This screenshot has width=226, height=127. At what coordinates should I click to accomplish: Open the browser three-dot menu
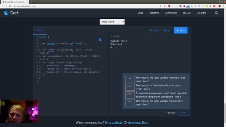point(224,6)
